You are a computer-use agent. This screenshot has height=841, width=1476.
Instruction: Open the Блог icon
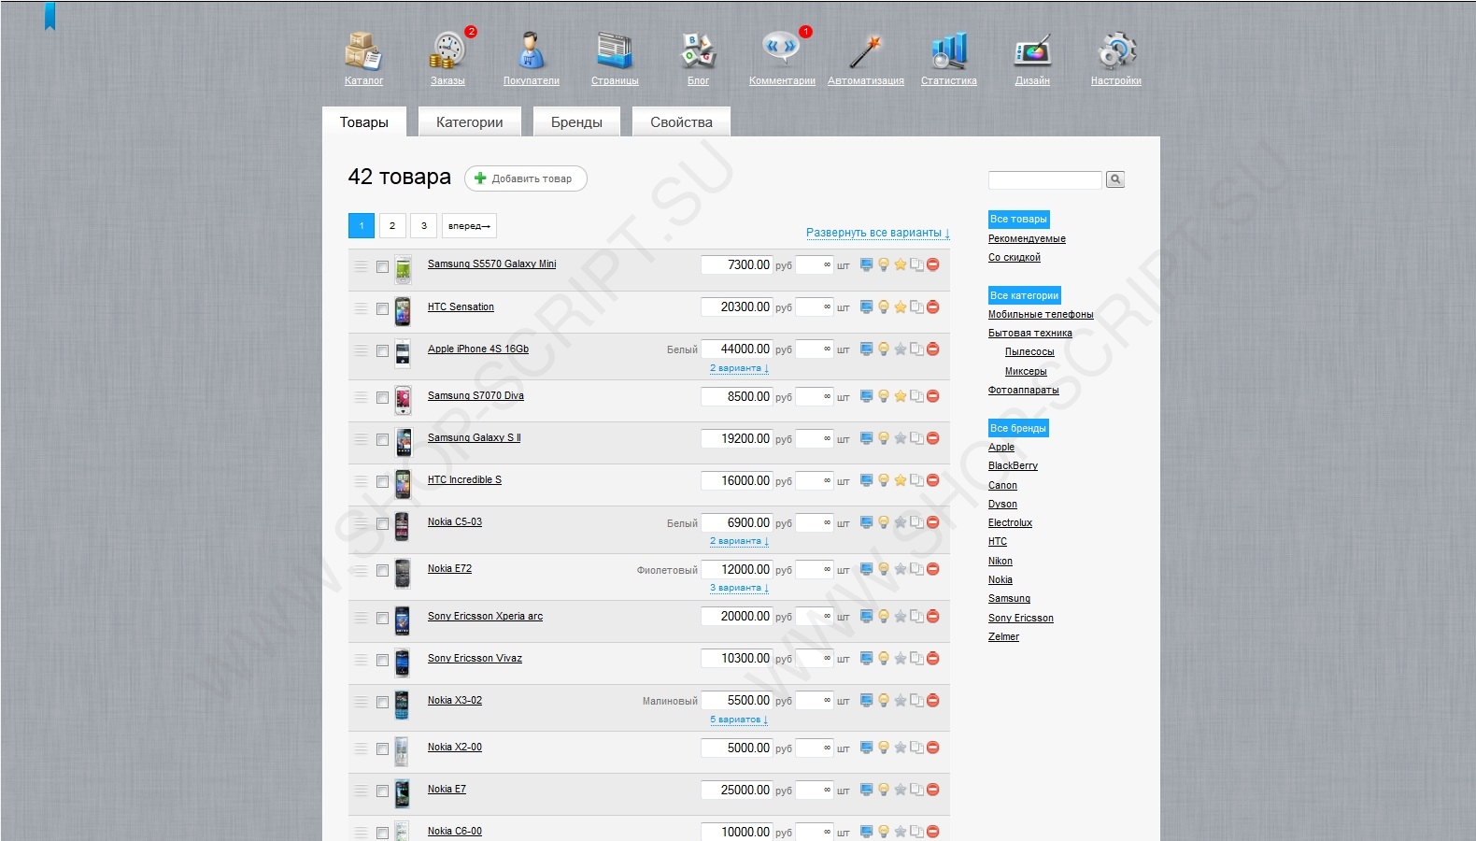click(x=698, y=50)
